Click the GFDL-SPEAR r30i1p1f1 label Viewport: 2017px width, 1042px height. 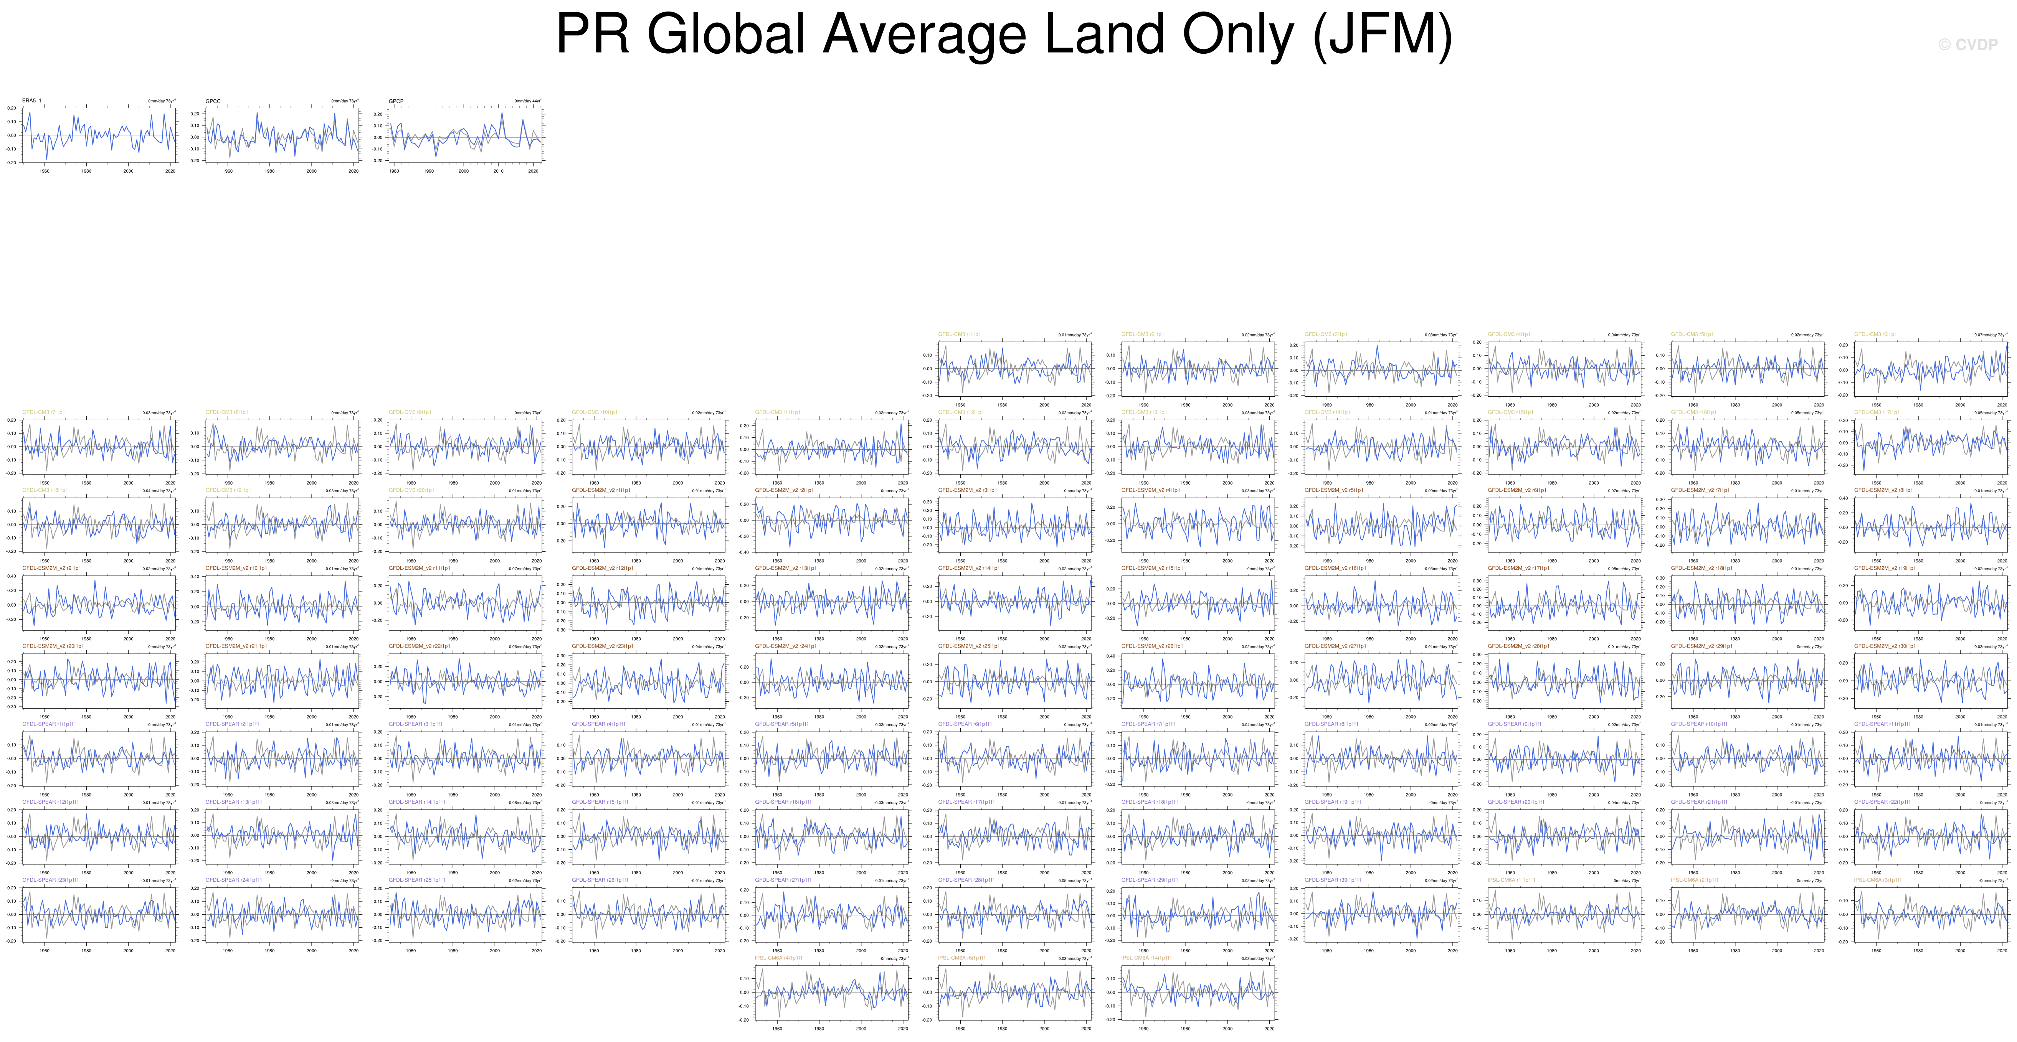click(x=1333, y=880)
